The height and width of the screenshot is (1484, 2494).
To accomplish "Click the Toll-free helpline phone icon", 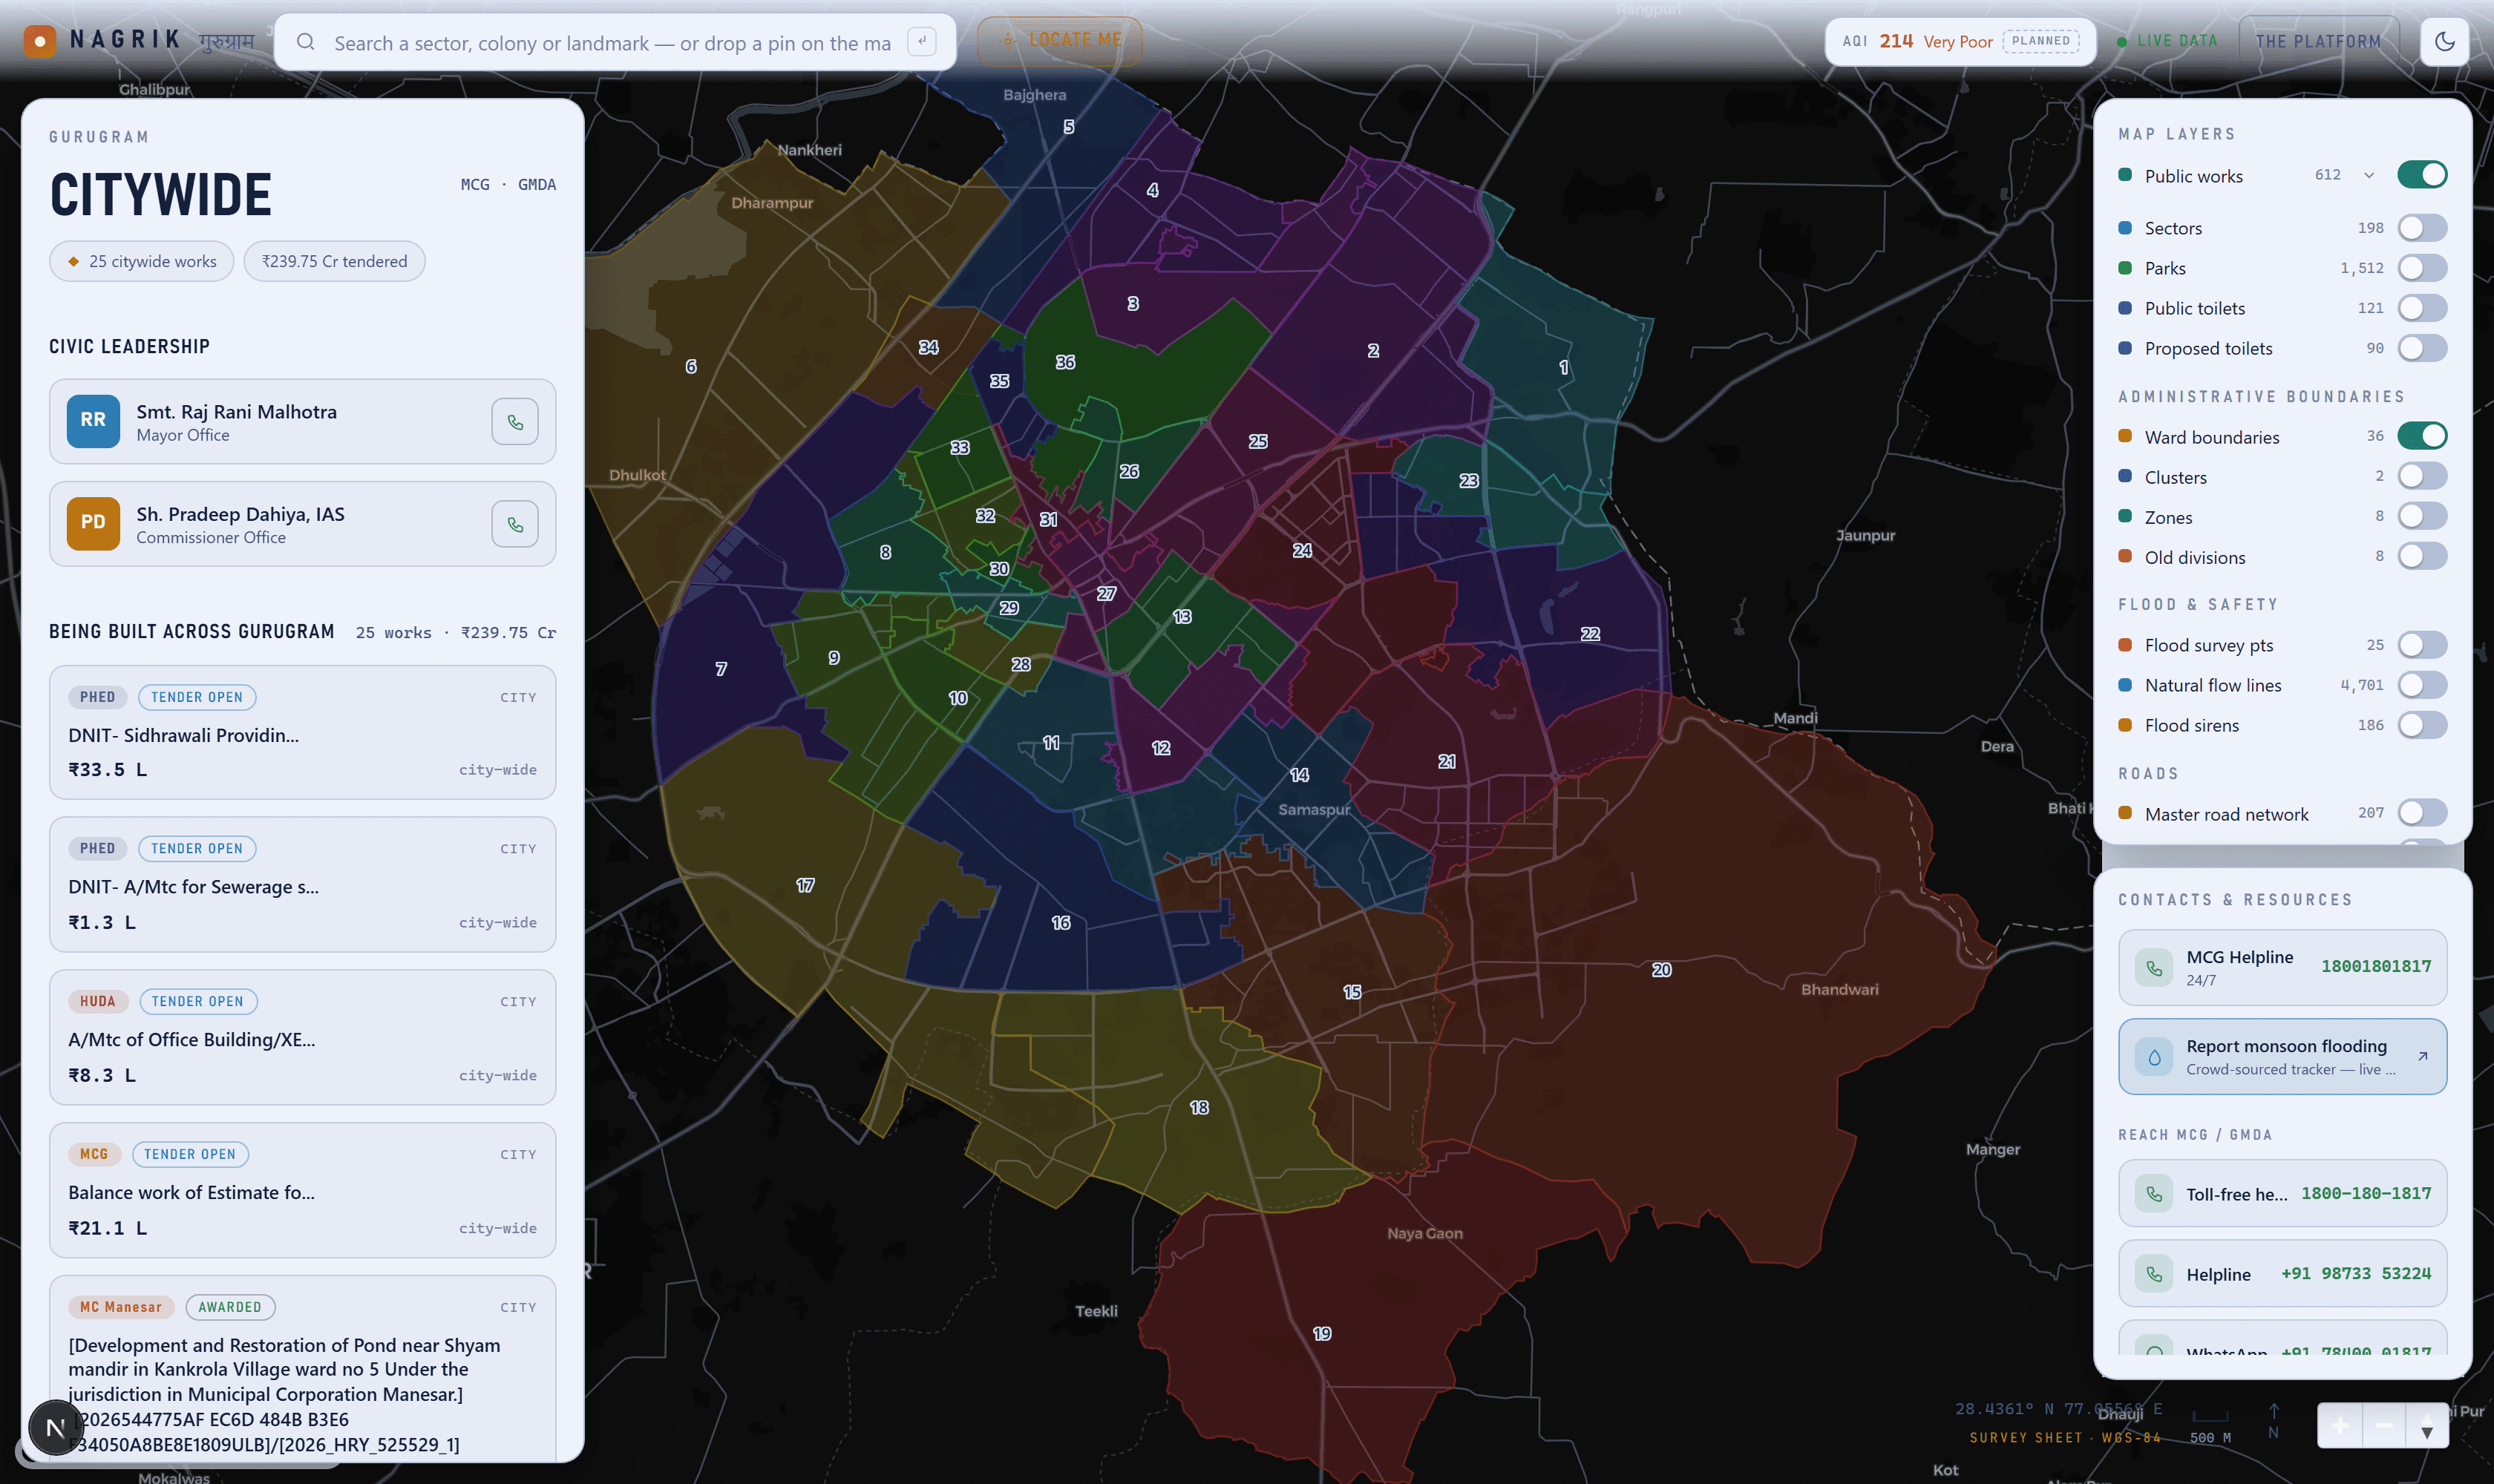I will 2154,1193.
